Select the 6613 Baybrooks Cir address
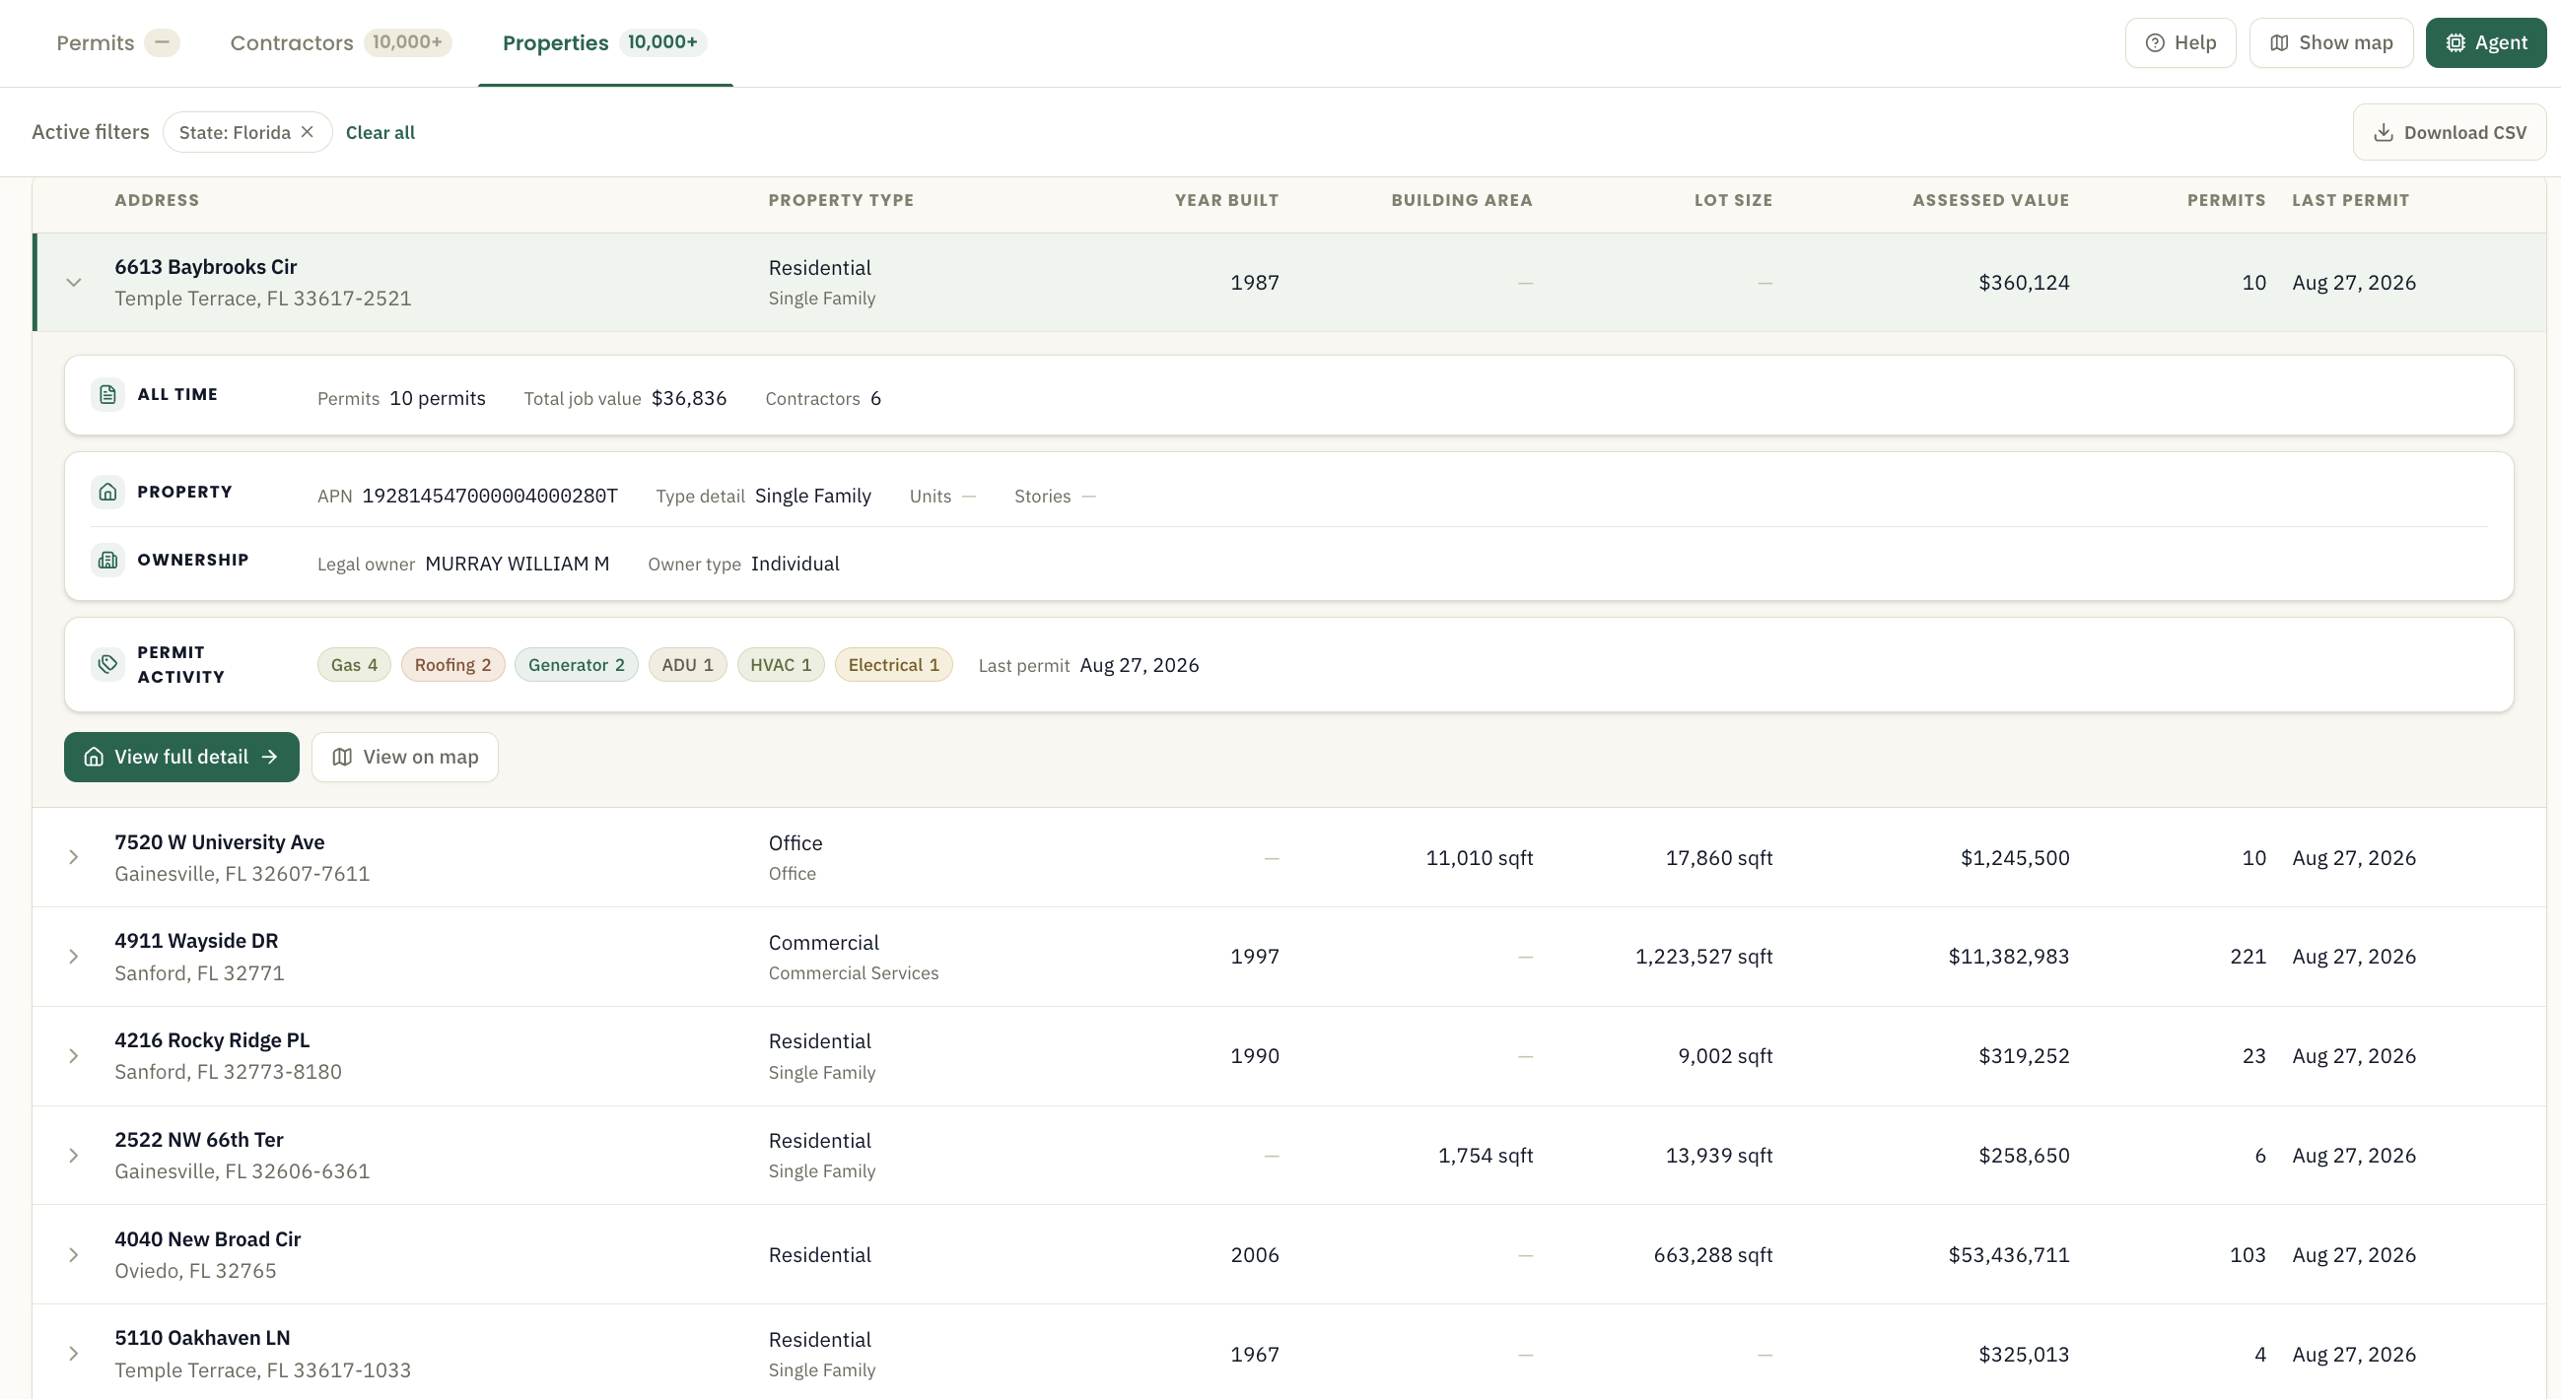 point(206,266)
